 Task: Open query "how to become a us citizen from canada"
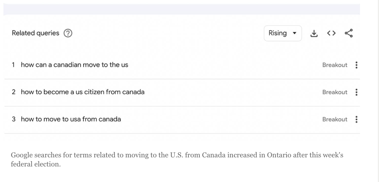[83, 92]
